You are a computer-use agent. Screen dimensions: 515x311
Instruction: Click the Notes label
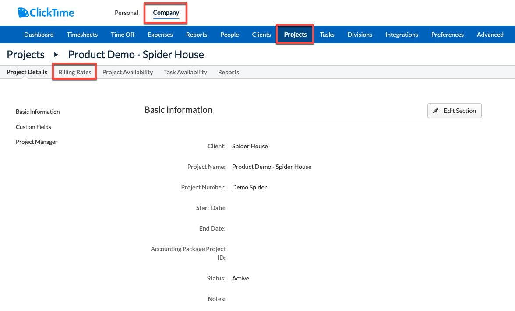tap(216, 299)
